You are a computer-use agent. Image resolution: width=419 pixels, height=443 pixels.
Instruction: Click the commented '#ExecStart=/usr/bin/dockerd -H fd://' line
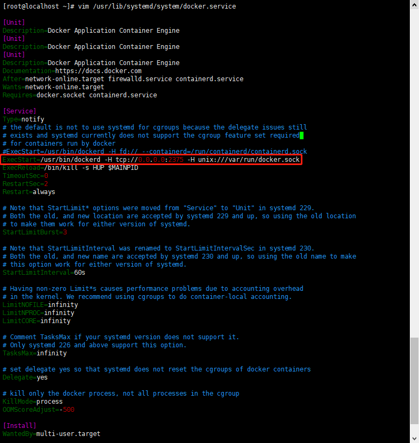coord(155,152)
